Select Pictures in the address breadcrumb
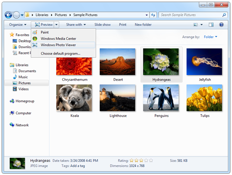 [61, 15]
